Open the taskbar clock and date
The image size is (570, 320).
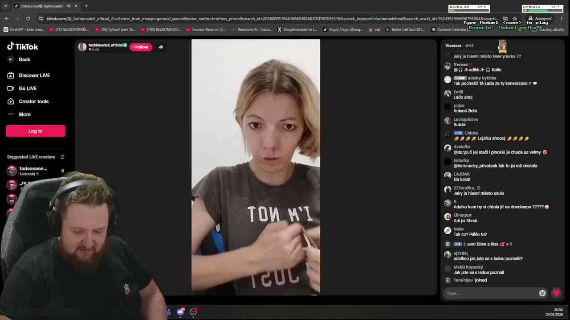pos(555,312)
